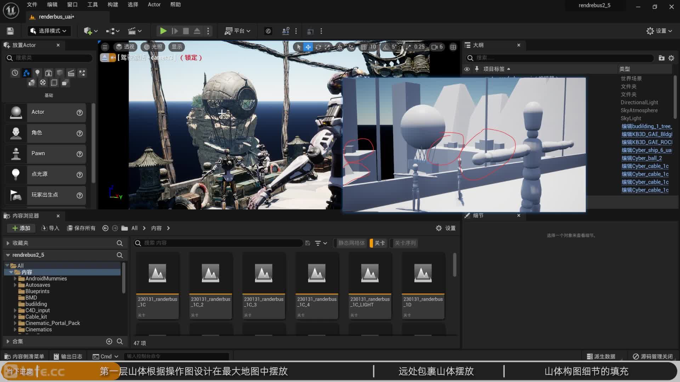Image resolution: width=680 pixels, height=382 pixels.
Task: Toggle grid snapping in viewport
Action: 364,47
